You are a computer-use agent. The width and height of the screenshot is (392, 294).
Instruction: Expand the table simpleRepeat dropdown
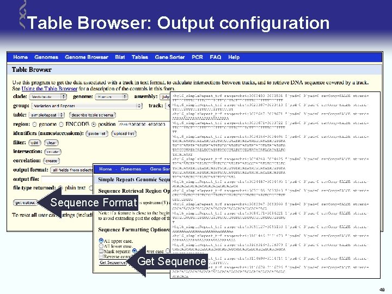click(x=46, y=115)
